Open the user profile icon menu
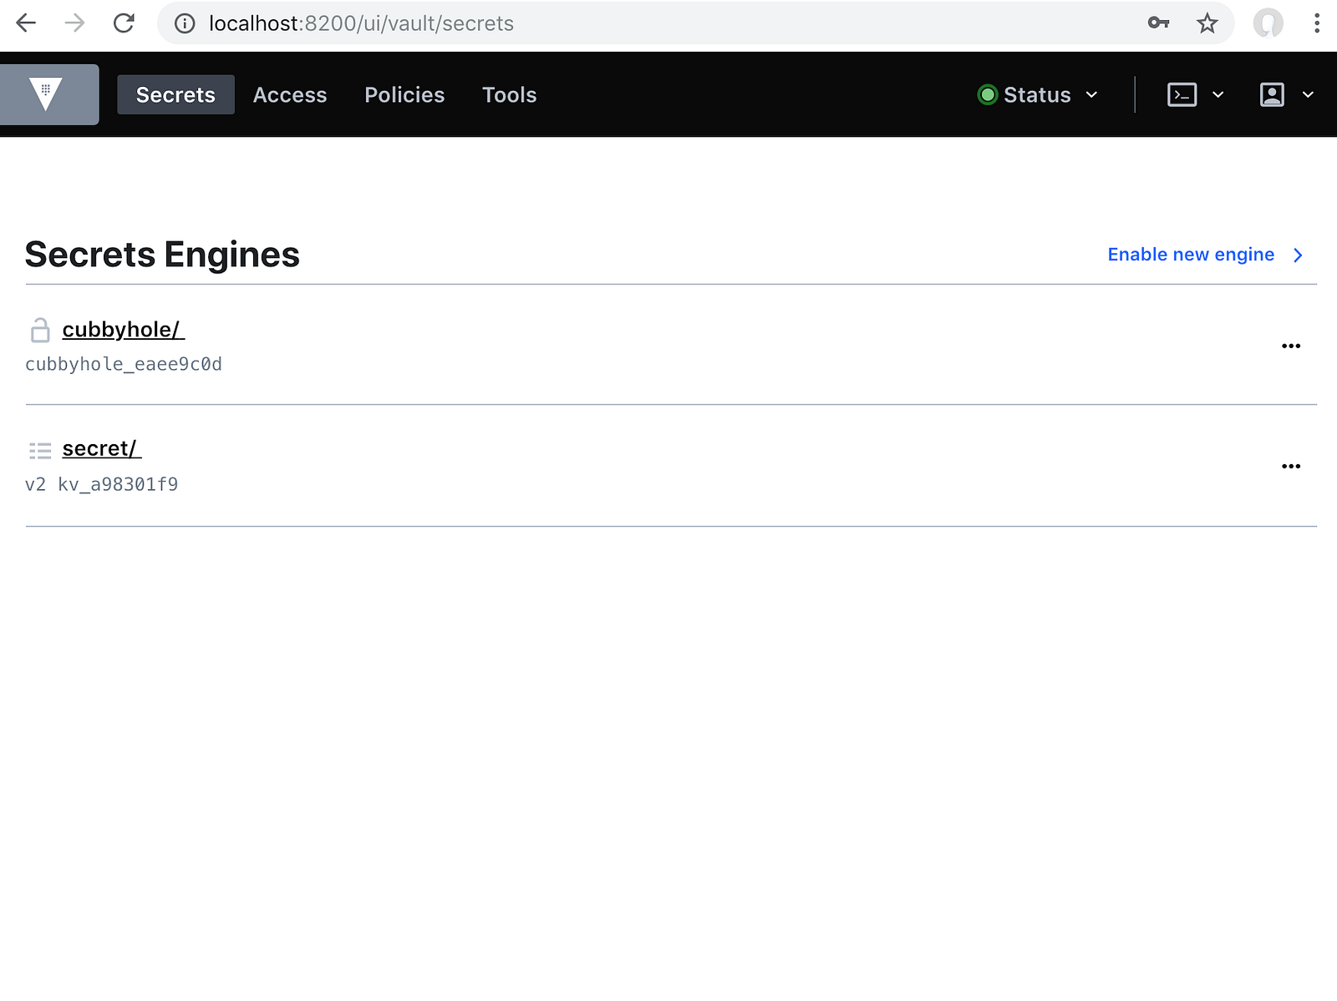 click(x=1272, y=95)
